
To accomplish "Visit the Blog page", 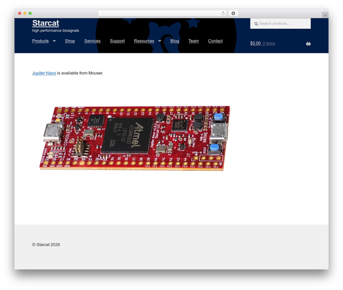I will point(175,41).
